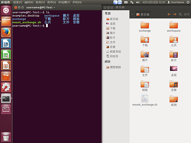
Task: Launch Firefox from the launcher
Action: point(6,32)
